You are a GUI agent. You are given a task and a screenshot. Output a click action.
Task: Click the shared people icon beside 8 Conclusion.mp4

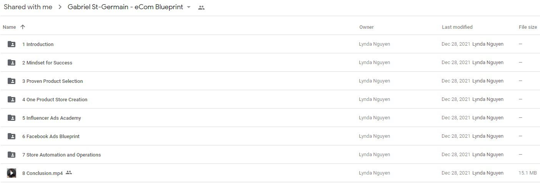point(69,173)
